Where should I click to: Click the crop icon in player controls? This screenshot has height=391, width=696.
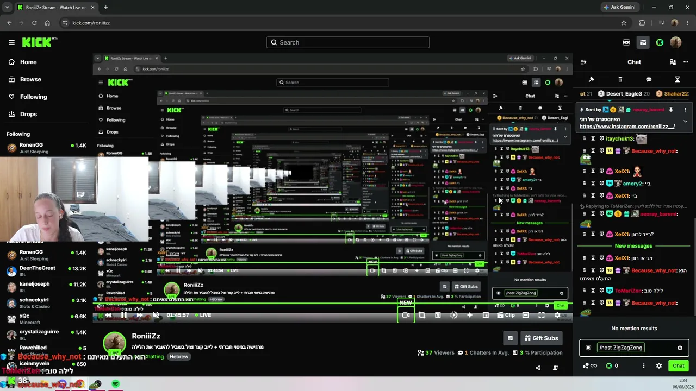422,315
